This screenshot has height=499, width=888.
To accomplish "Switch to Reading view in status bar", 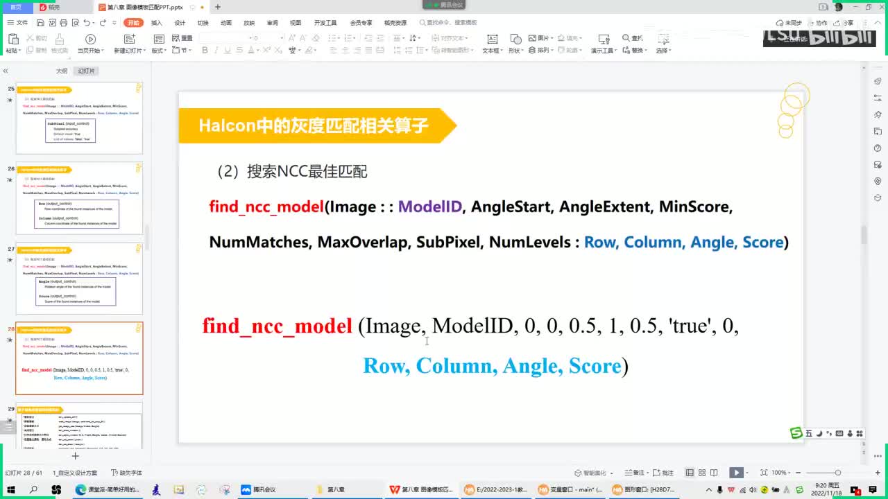I will 715,473.
